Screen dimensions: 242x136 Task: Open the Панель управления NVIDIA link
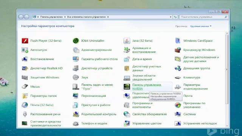click(x=147, y=87)
